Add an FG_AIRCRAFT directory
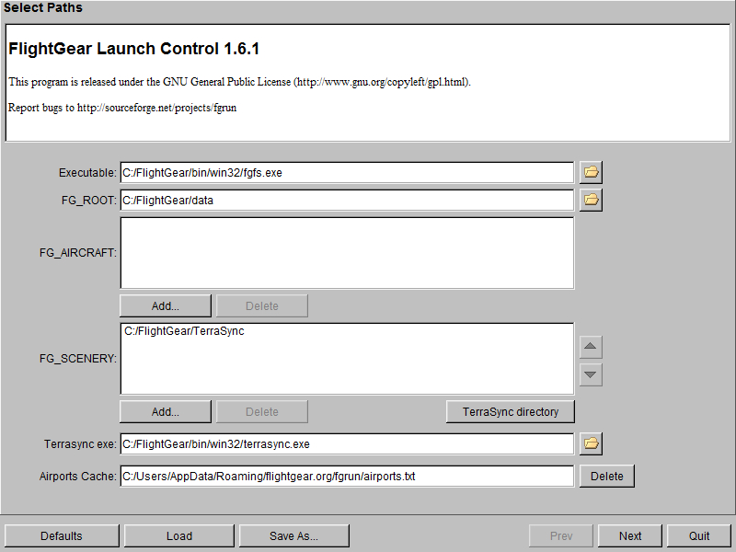Screen dimensions: 736x552 click(166, 306)
